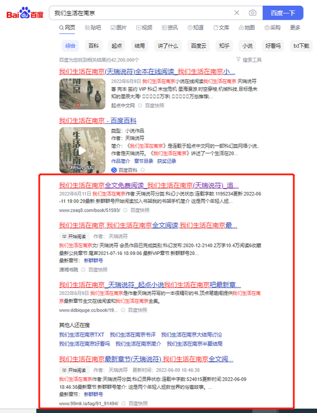The width and height of the screenshot is (317, 413).
Task: Select the 综合 filter chip
Action: click(x=70, y=46)
